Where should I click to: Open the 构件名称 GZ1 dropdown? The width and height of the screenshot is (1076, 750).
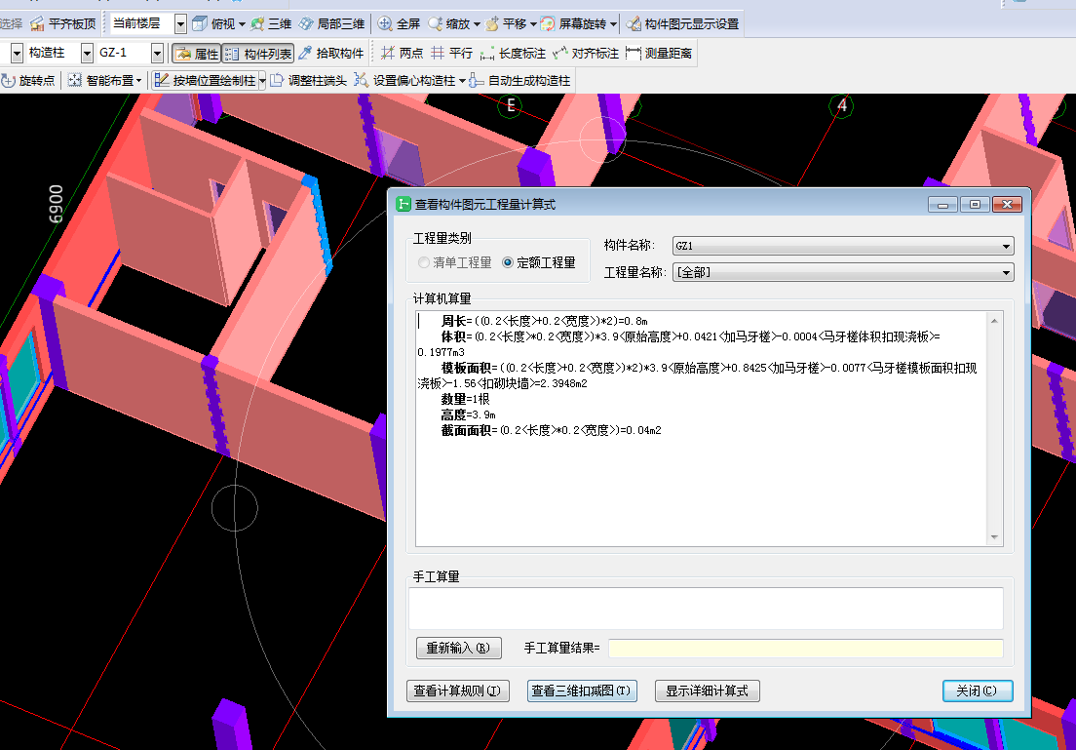point(1006,246)
